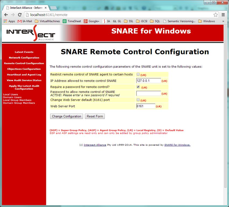Open the SQL bookmark folder
229x207 pixels.
155,21
